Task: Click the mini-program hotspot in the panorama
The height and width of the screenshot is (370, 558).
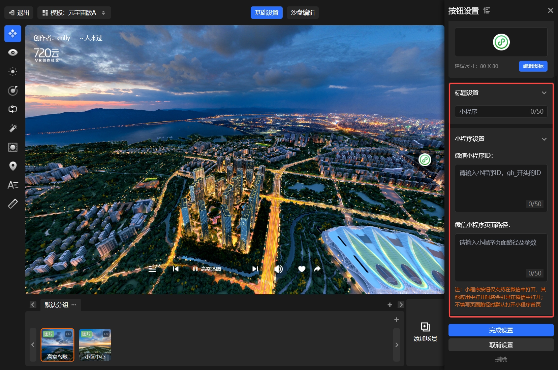Action: [425, 160]
